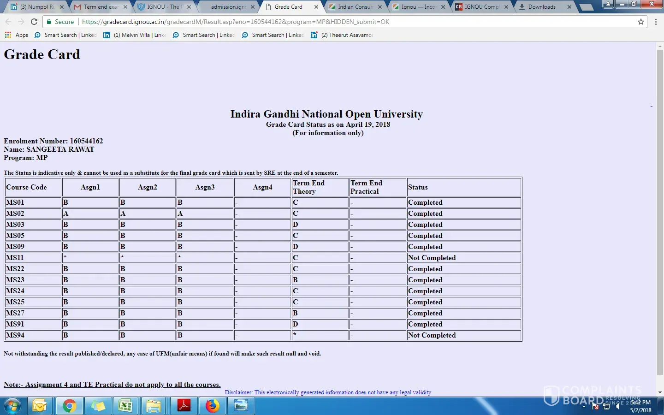Viewport: 664px width, 415px height.
Task: Click the browser back arrow
Action: click(x=8, y=22)
